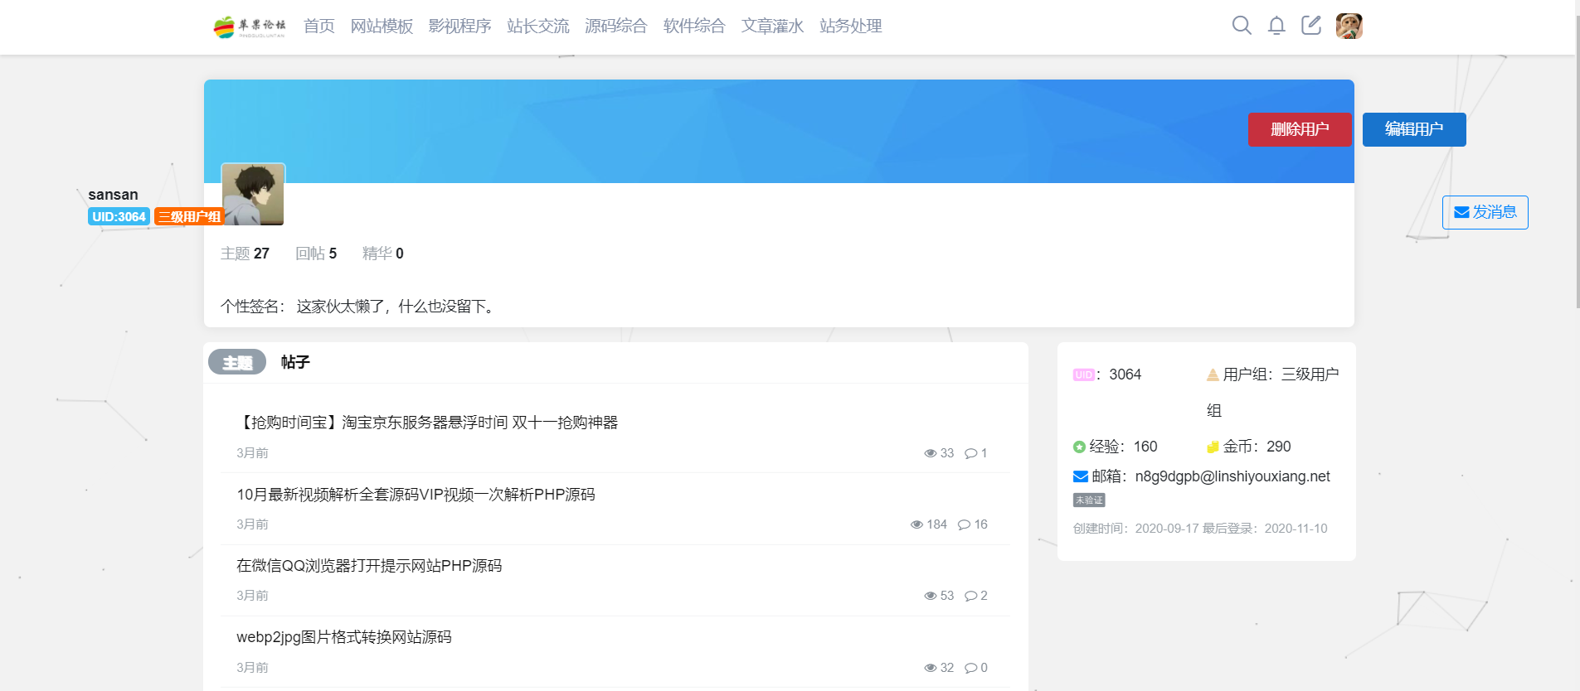The image size is (1580, 691).
Task: Open the 网站模板 section
Action: click(x=382, y=27)
